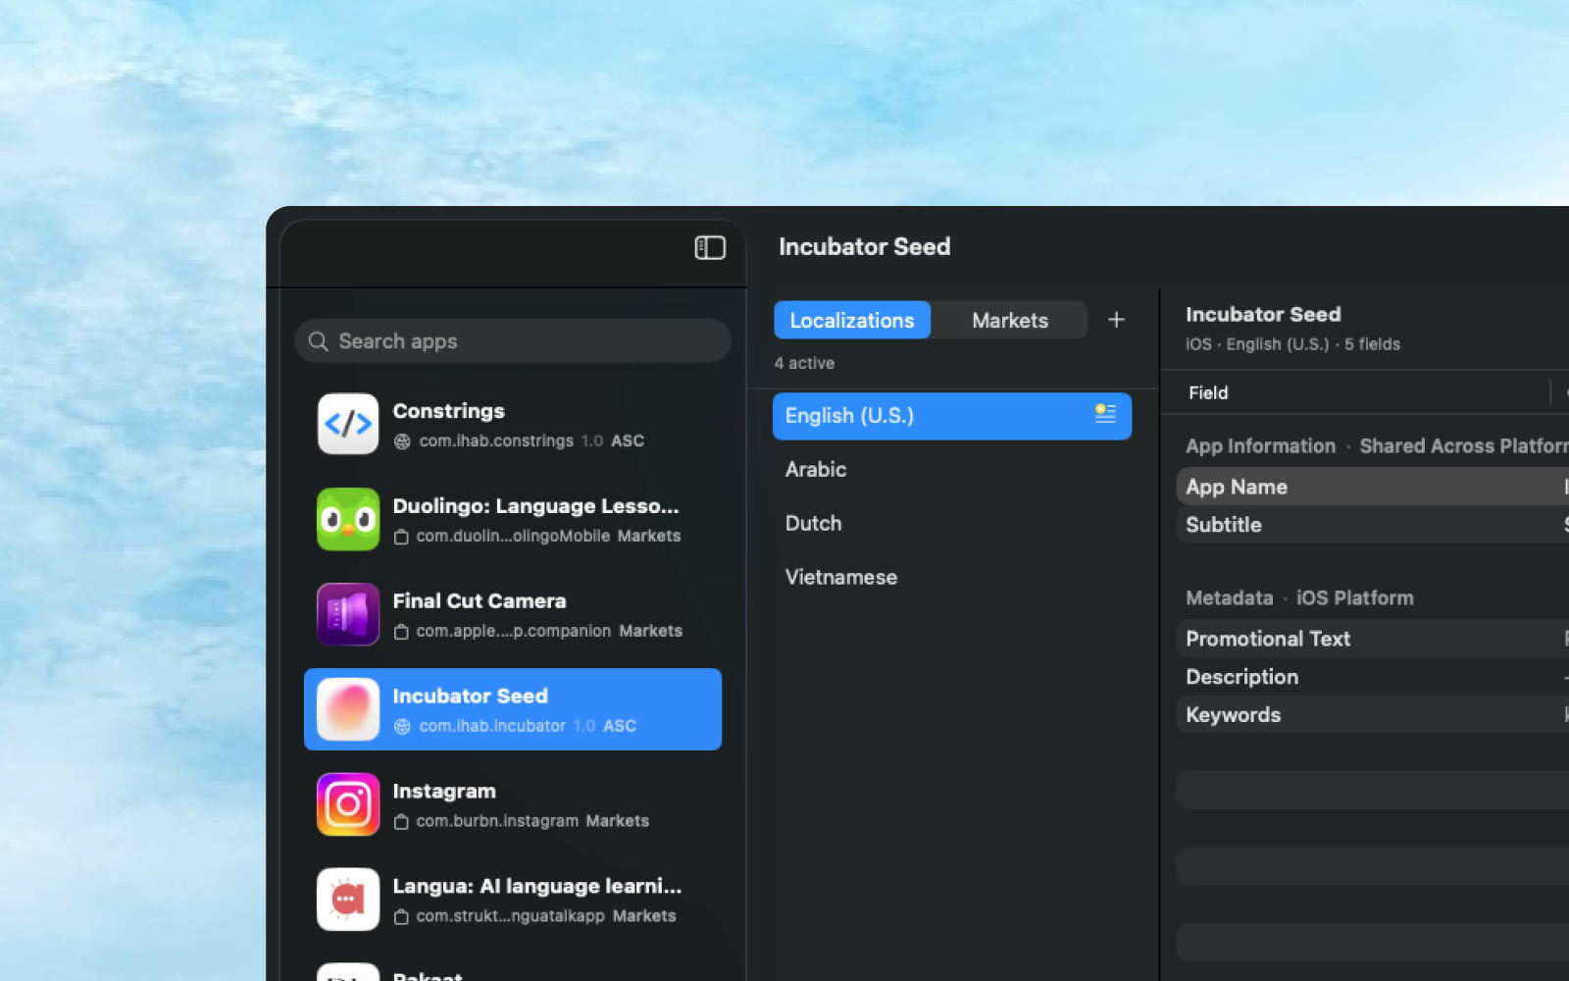1569x981 pixels.
Task: Click the Markets label under Instagram
Action: point(617,821)
